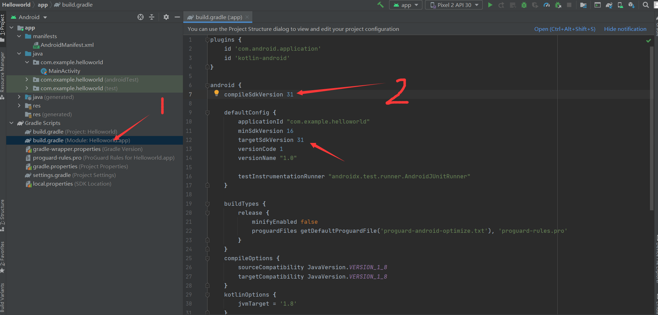Sync project with Gradle files
Image resolution: width=658 pixels, height=315 pixels.
click(x=609, y=5)
